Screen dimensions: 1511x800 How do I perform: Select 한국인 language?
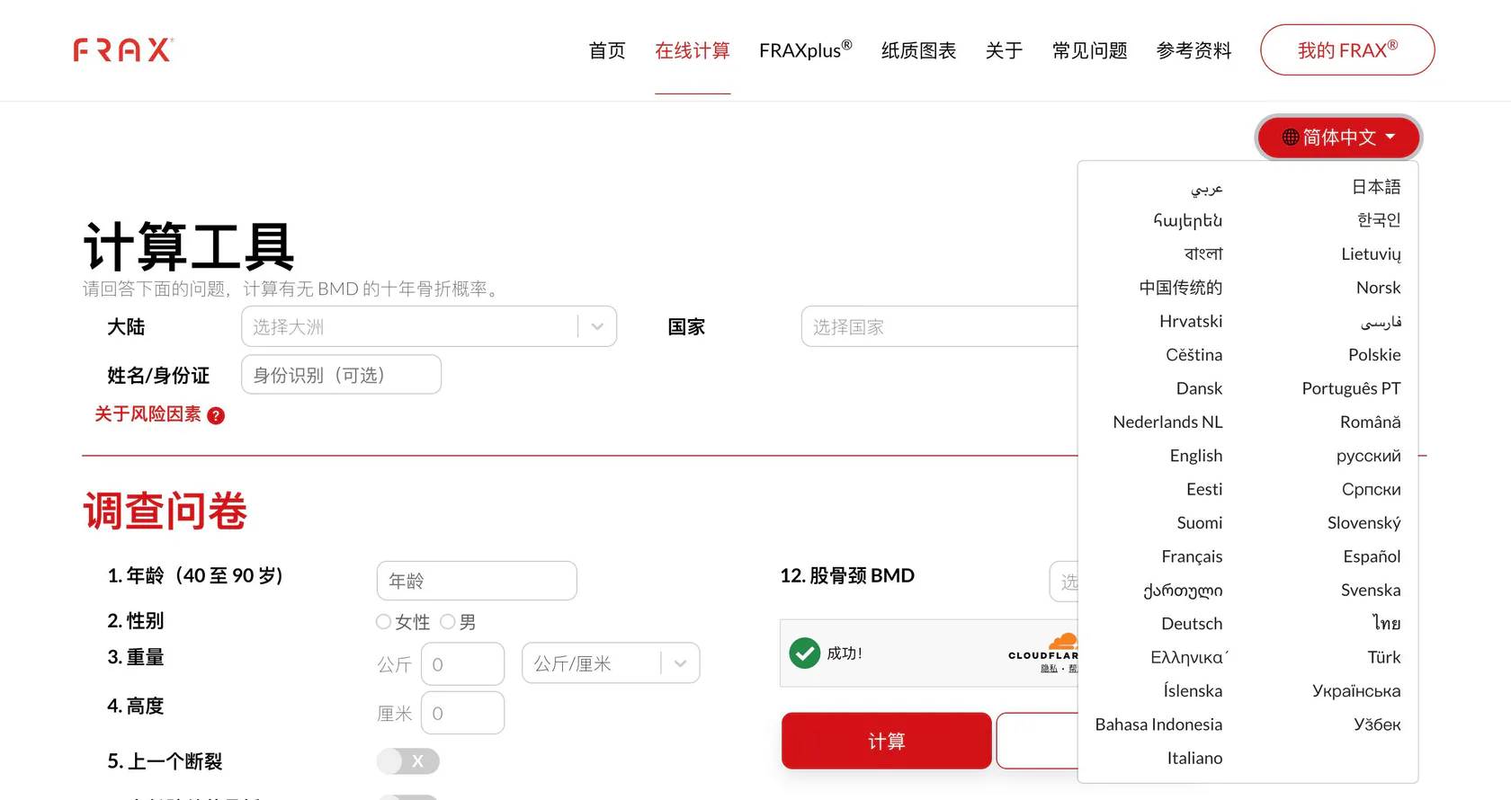[x=1379, y=220]
